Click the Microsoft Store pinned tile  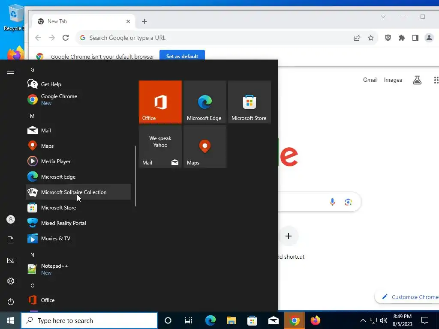click(x=250, y=102)
